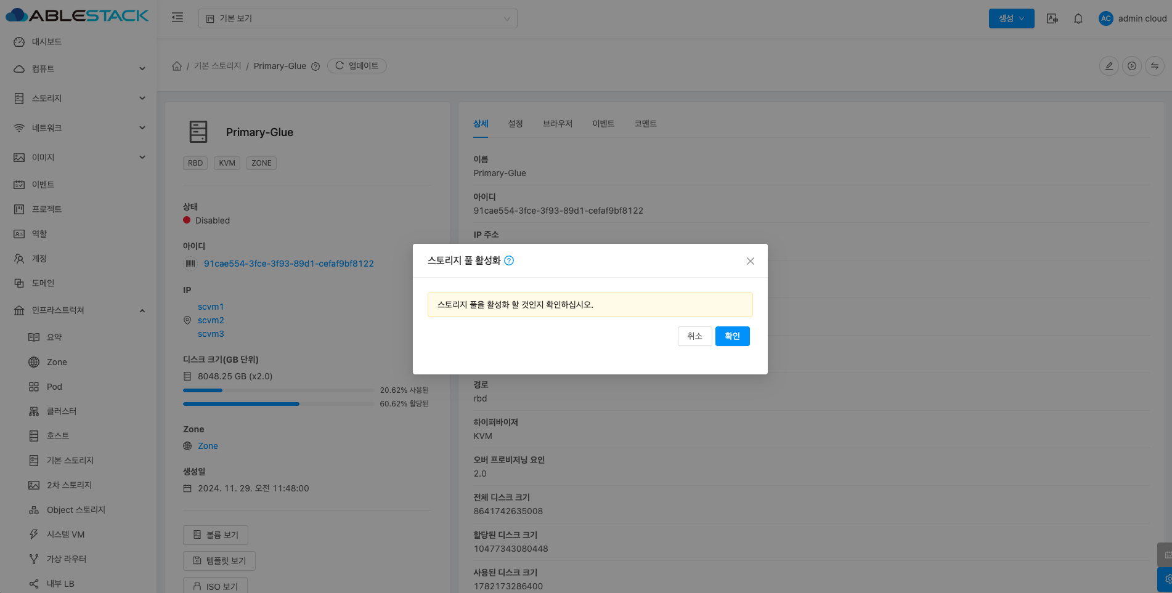The image size is (1172, 593).
Task: Click the 20.62% used disk progress bar
Action: click(279, 390)
